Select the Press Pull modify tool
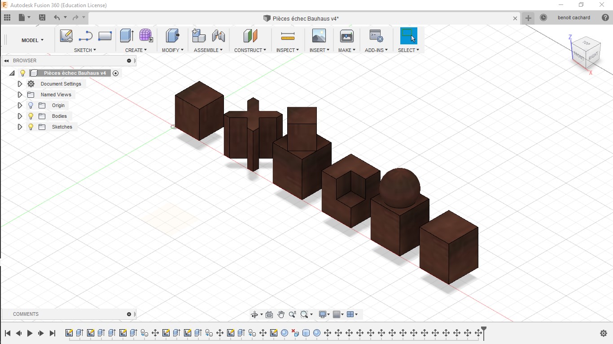Image resolution: width=613 pixels, height=344 pixels. click(172, 36)
